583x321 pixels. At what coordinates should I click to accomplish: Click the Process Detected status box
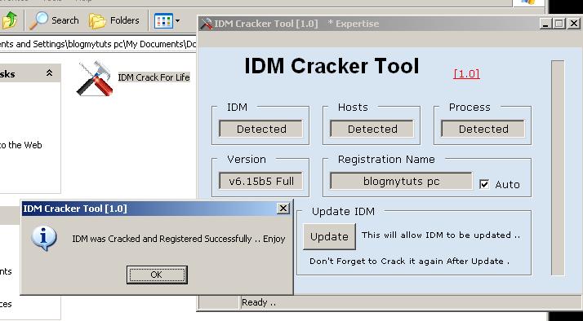[483, 129]
